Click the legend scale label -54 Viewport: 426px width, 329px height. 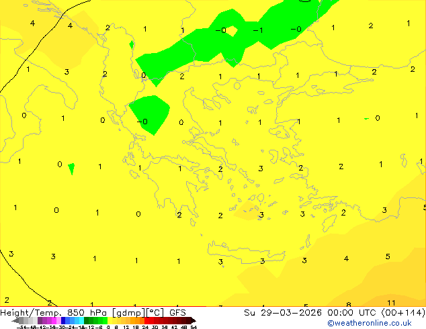tap(22, 327)
